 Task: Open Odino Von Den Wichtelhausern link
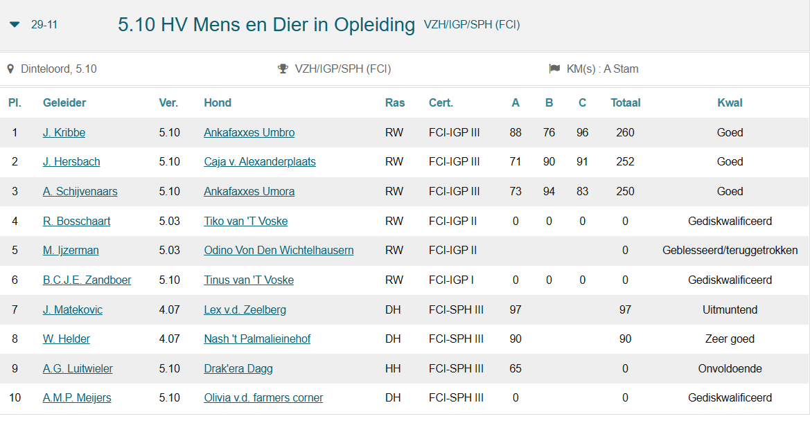(279, 251)
